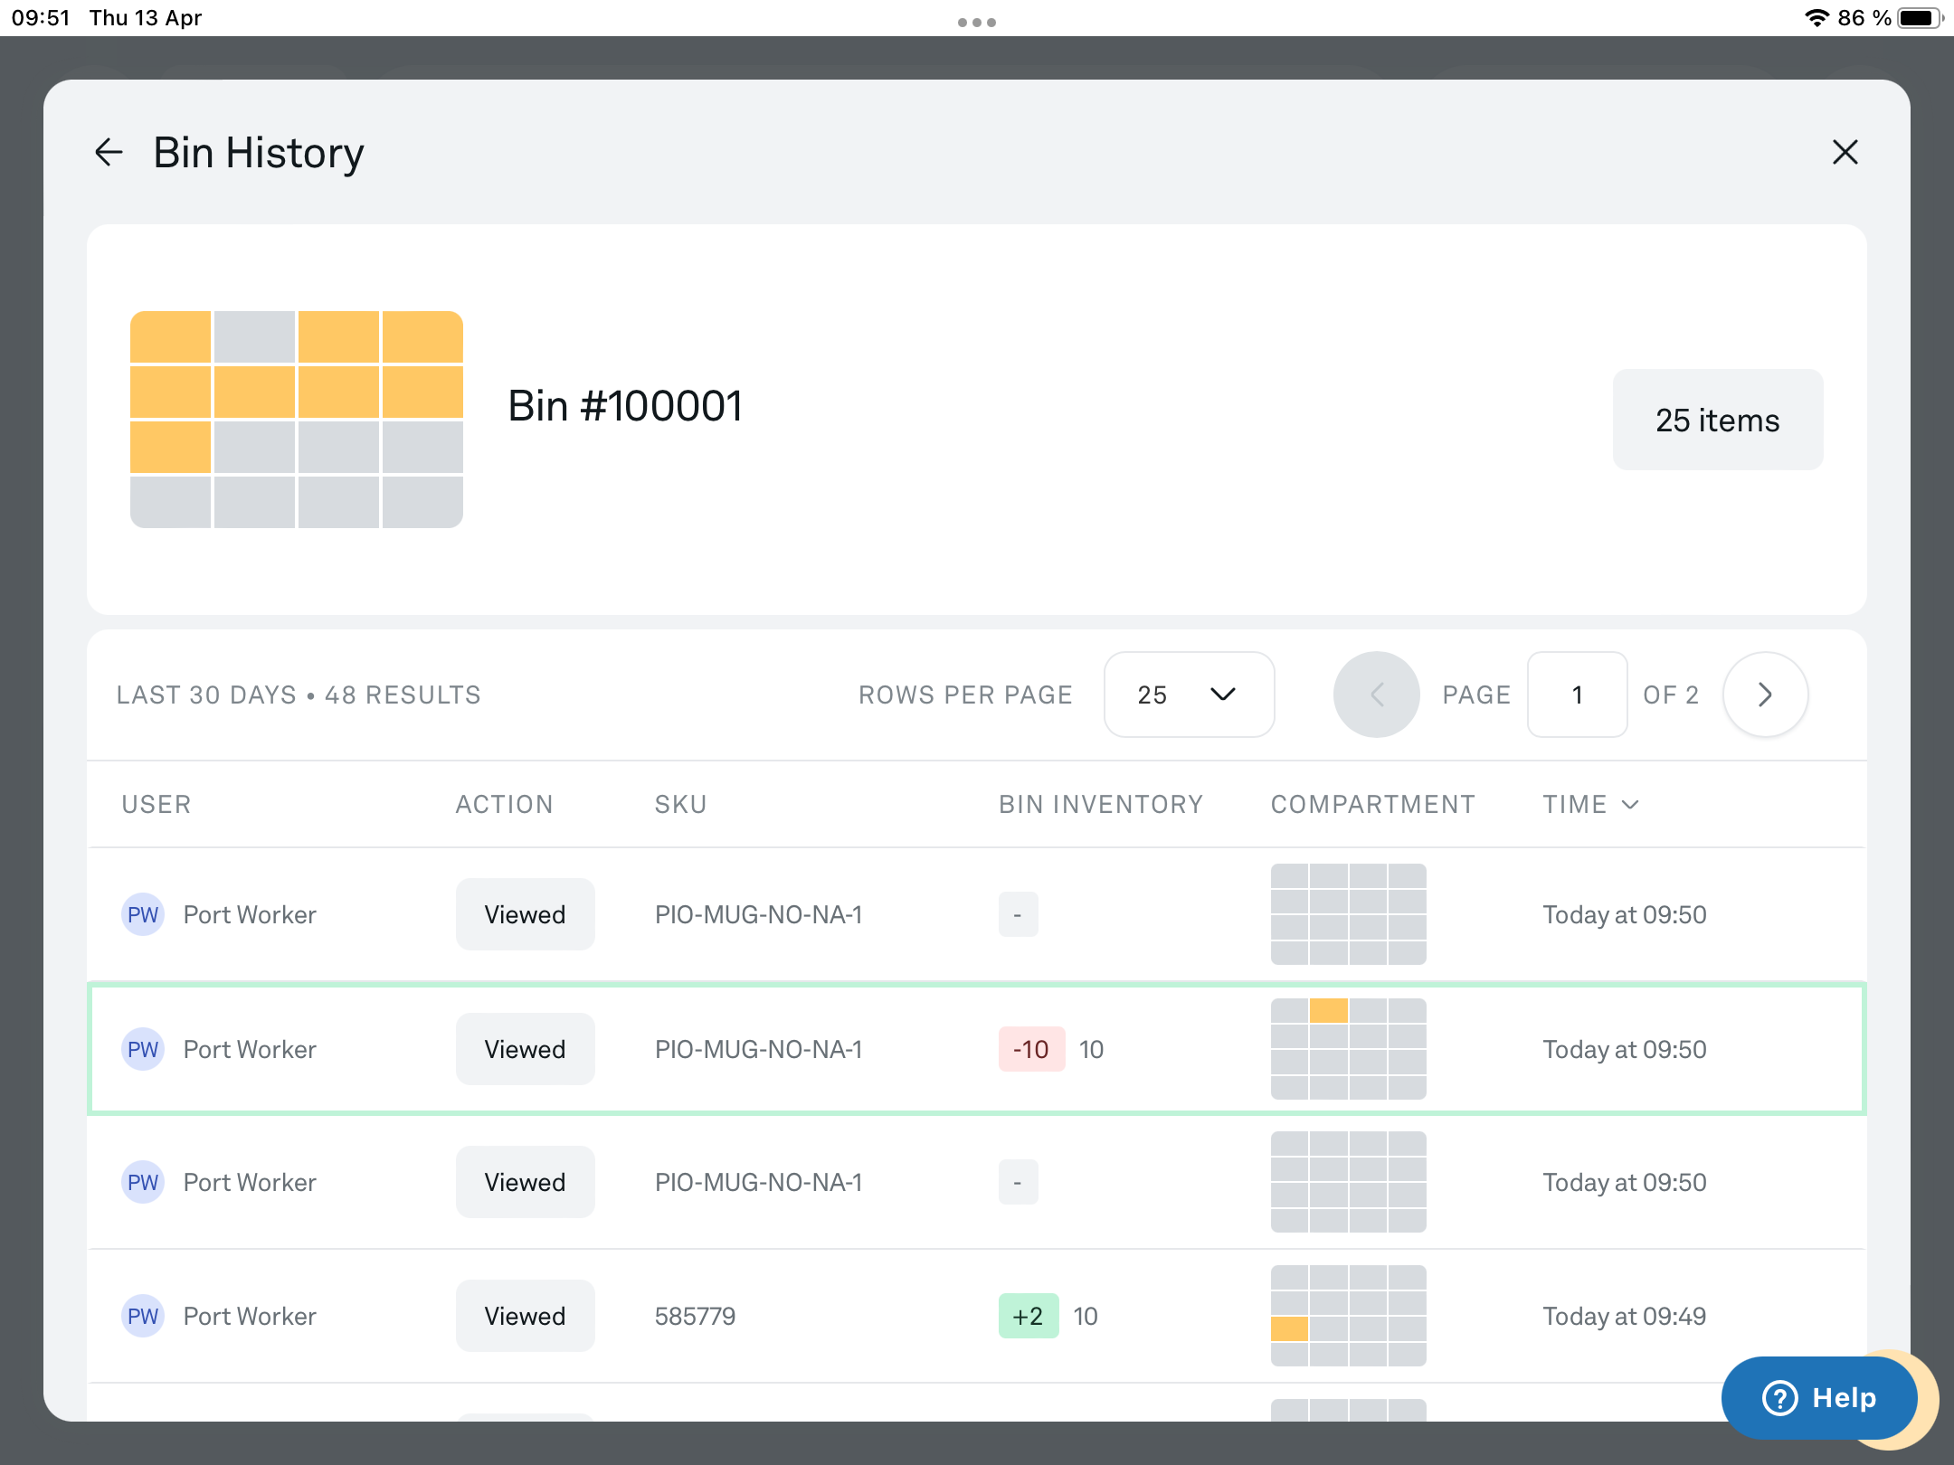Click the BIN INVENTORY column header

coord(1101,804)
